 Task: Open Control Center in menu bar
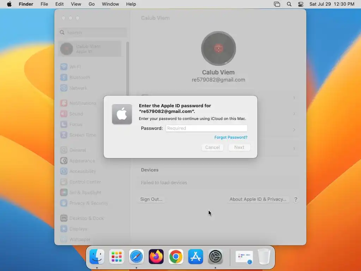(x=301, y=4)
